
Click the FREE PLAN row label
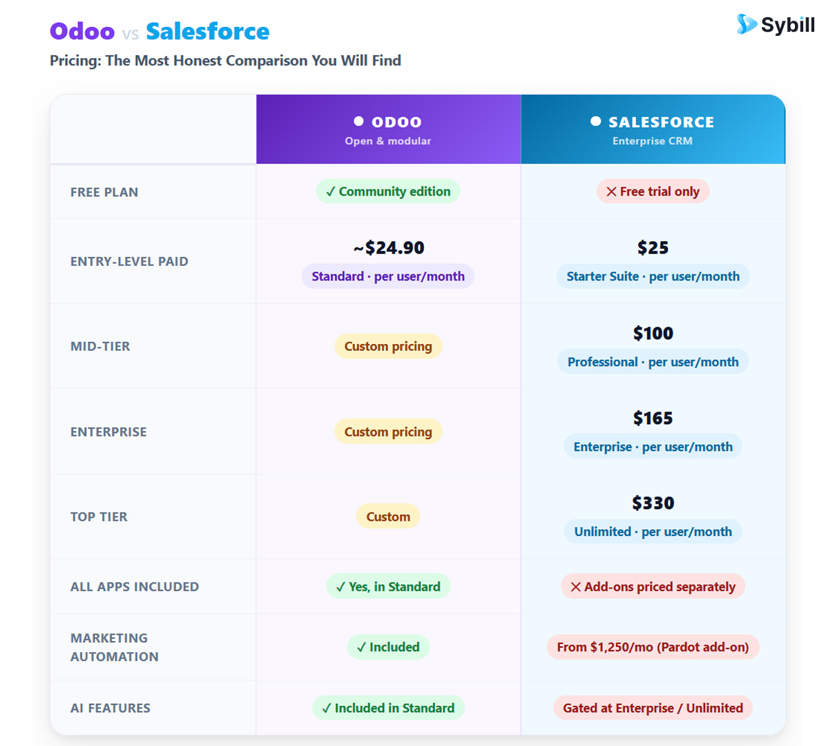[104, 192]
